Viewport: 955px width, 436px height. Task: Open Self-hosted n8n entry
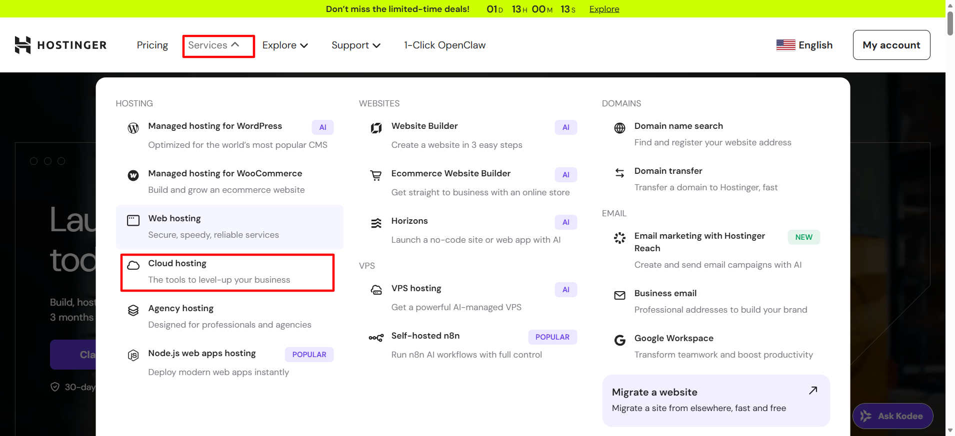tap(473, 345)
